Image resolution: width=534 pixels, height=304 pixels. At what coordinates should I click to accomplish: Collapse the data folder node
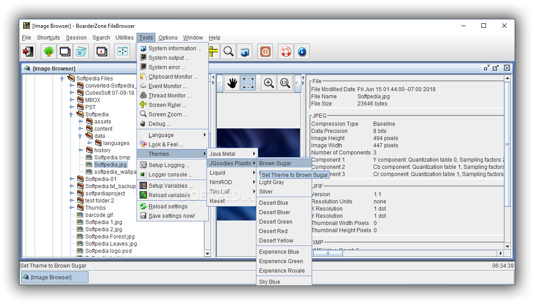click(x=80, y=136)
